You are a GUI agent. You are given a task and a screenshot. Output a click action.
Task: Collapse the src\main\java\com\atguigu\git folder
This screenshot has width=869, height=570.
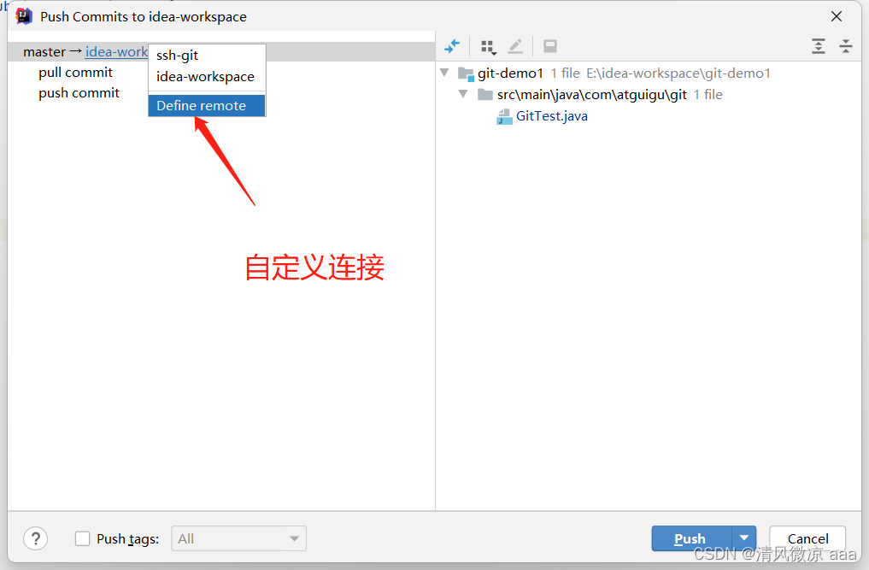pos(463,94)
